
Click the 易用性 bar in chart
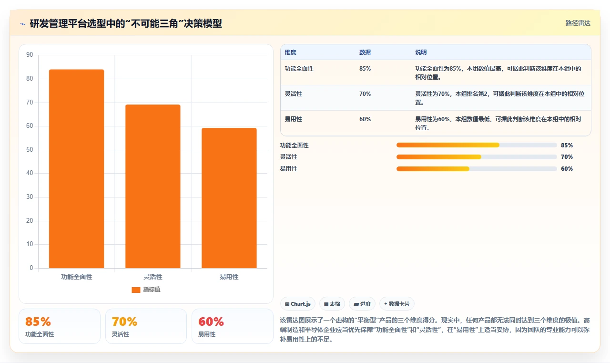[x=229, y=198]
